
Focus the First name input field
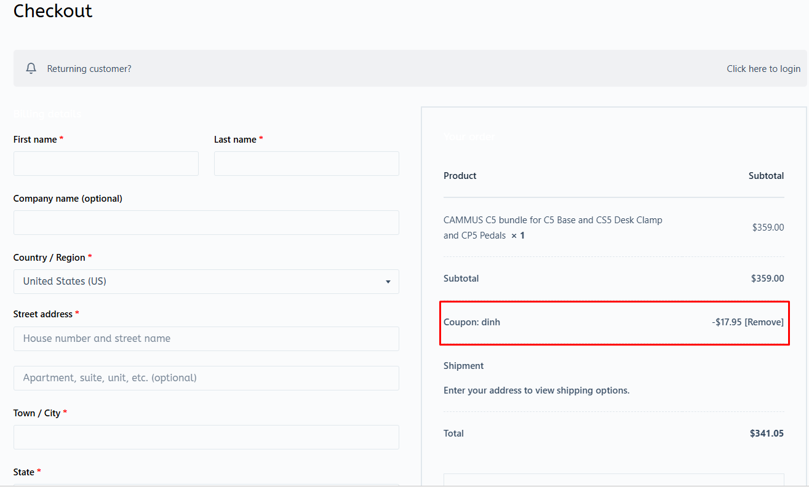(x=106, y=164)
